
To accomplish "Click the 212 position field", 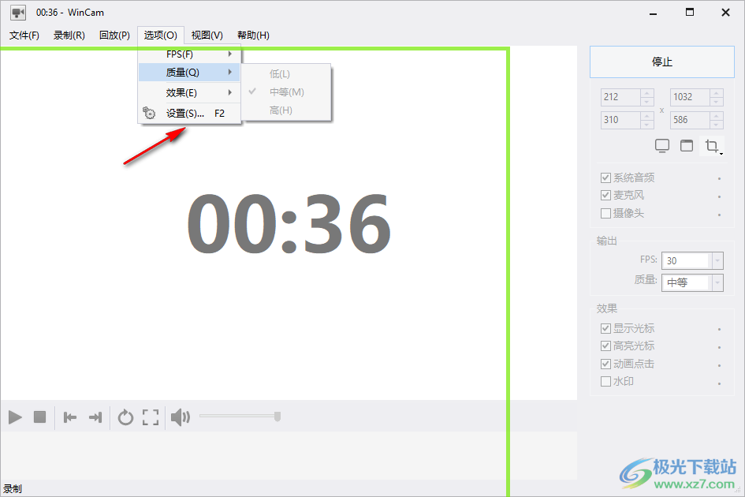I will click(x=620, y=97).
